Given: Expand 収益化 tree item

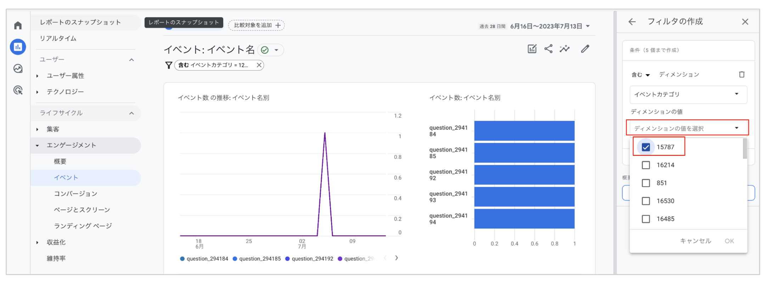Looking at the screenshot, I should 37,242.
